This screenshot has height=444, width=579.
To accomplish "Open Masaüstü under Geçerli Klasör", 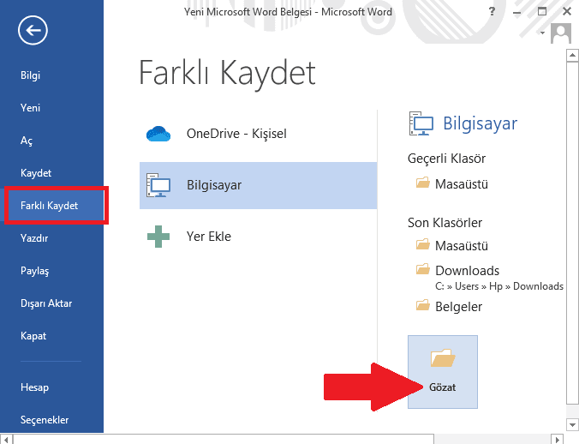I will [x=452, y=183].
